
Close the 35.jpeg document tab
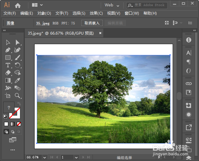click(100, 33)
